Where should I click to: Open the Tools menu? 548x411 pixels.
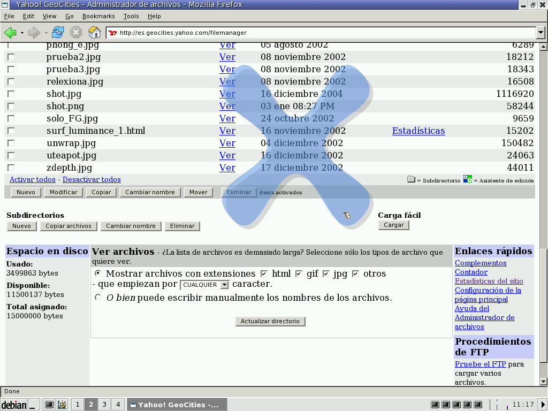pyautogui.click(x=131, y=16)
